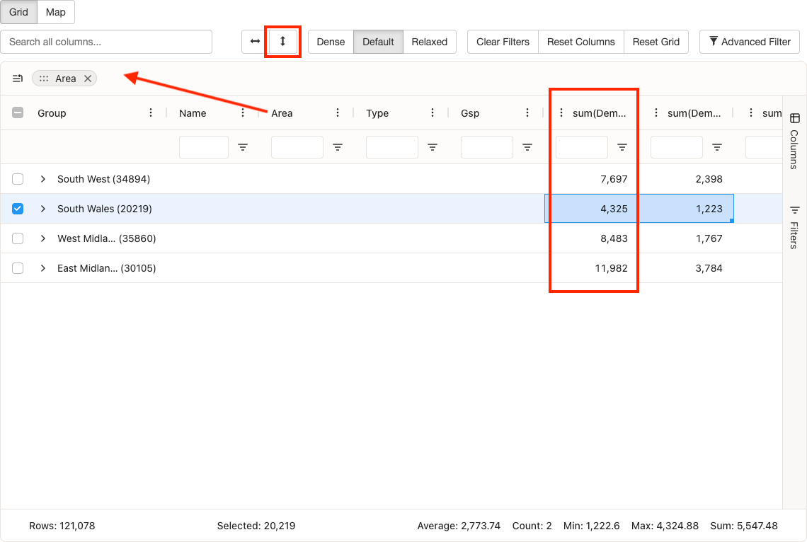The height and width of the screenshot is (542, 807).
Task: Expand the South West group row
Action: (x=42, y=179)
